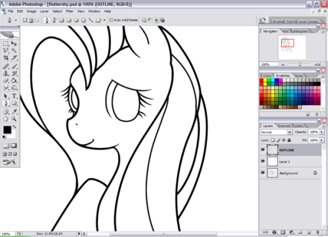
Task: Select the Move tool
Action: point(14,44)
